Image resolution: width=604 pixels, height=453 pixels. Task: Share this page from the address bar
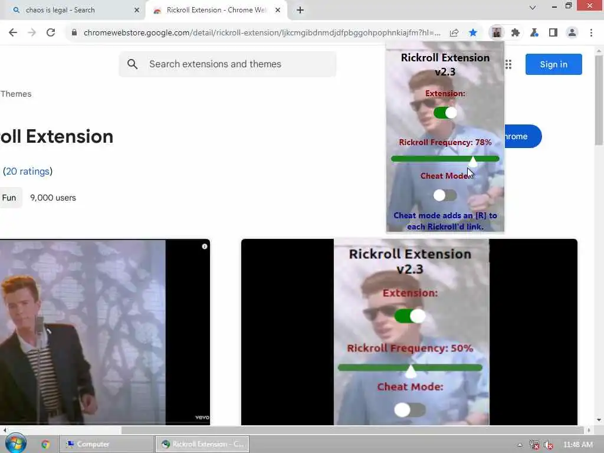click(454, 33)
